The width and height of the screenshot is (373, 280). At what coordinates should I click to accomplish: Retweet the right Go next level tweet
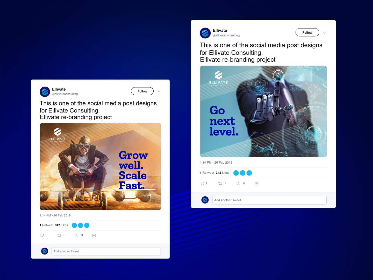click(220, 183)
